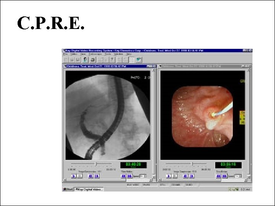Slow-motion forward the left video
This screenshot has height=206, width=275.
point(129,176)
